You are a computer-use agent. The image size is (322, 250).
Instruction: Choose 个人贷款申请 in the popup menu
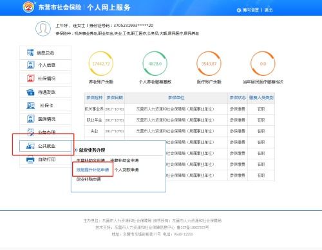coord(126,170)
